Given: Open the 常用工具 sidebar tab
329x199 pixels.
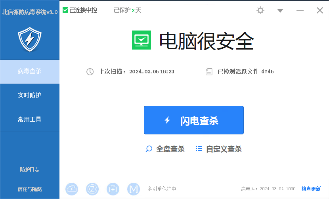Looking at the screenshot, I should [29, 119].
